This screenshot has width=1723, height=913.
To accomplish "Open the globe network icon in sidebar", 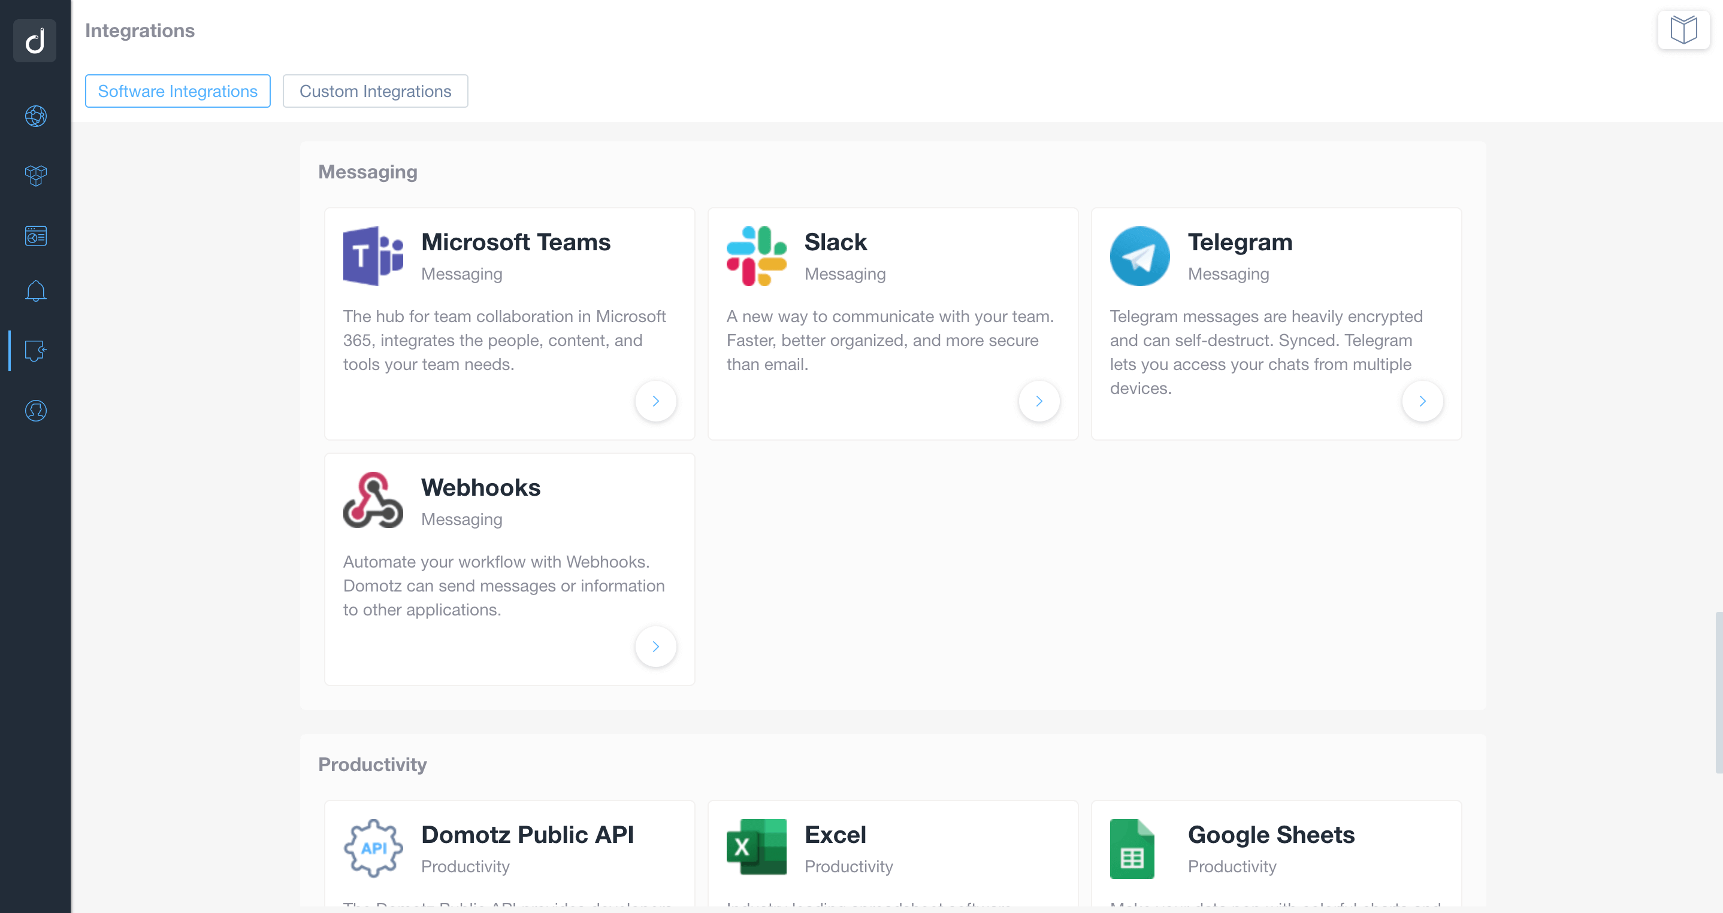I will [35, 116].
